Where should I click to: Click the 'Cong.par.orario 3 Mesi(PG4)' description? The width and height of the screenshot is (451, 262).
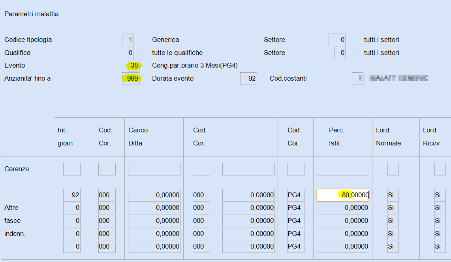tap(195, 66)
